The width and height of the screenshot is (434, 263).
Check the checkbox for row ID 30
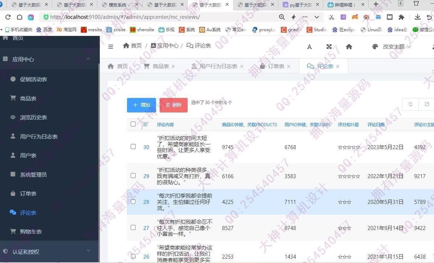click(133, 147)
